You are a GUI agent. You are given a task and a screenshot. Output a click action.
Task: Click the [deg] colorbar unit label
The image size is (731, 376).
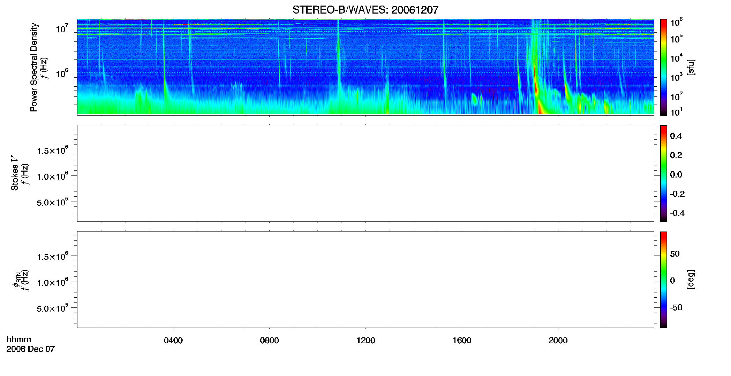click(x=691, y=280)
